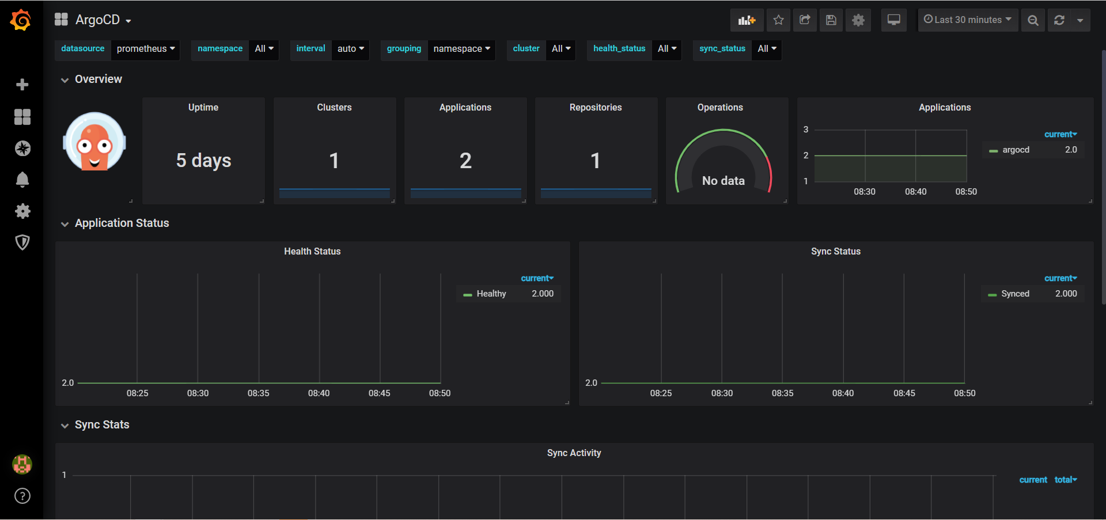The width and height of the screenshot is (1106, 520).
Task: Open the Alerting bell icon in sidebar
Action: pyautogui.click(x=22, y=180)
